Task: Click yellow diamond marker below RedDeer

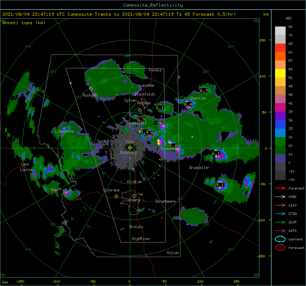Action: [x=140, y=111]
